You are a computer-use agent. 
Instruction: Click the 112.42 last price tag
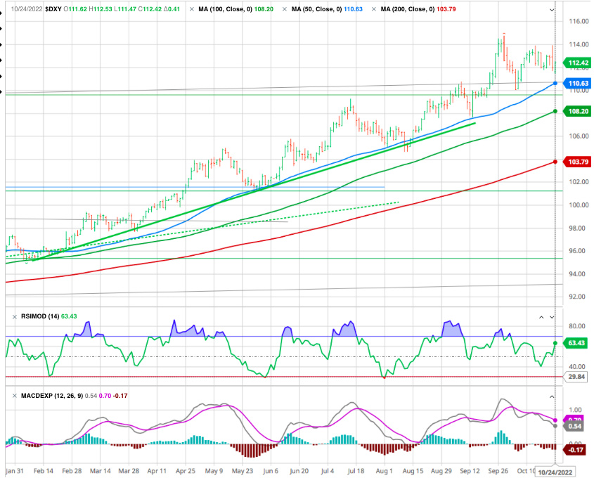click(577, 63)
